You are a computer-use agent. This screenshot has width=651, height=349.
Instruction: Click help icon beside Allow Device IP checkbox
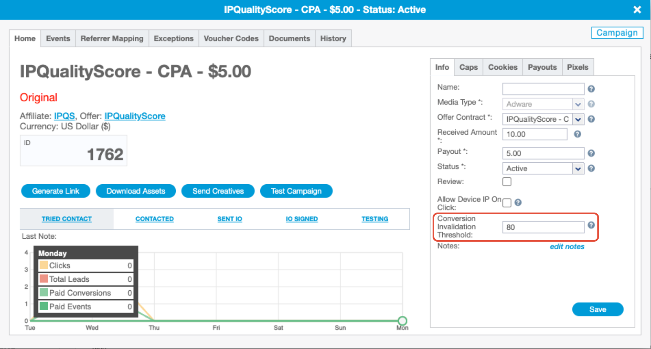(x=518, y=202)
